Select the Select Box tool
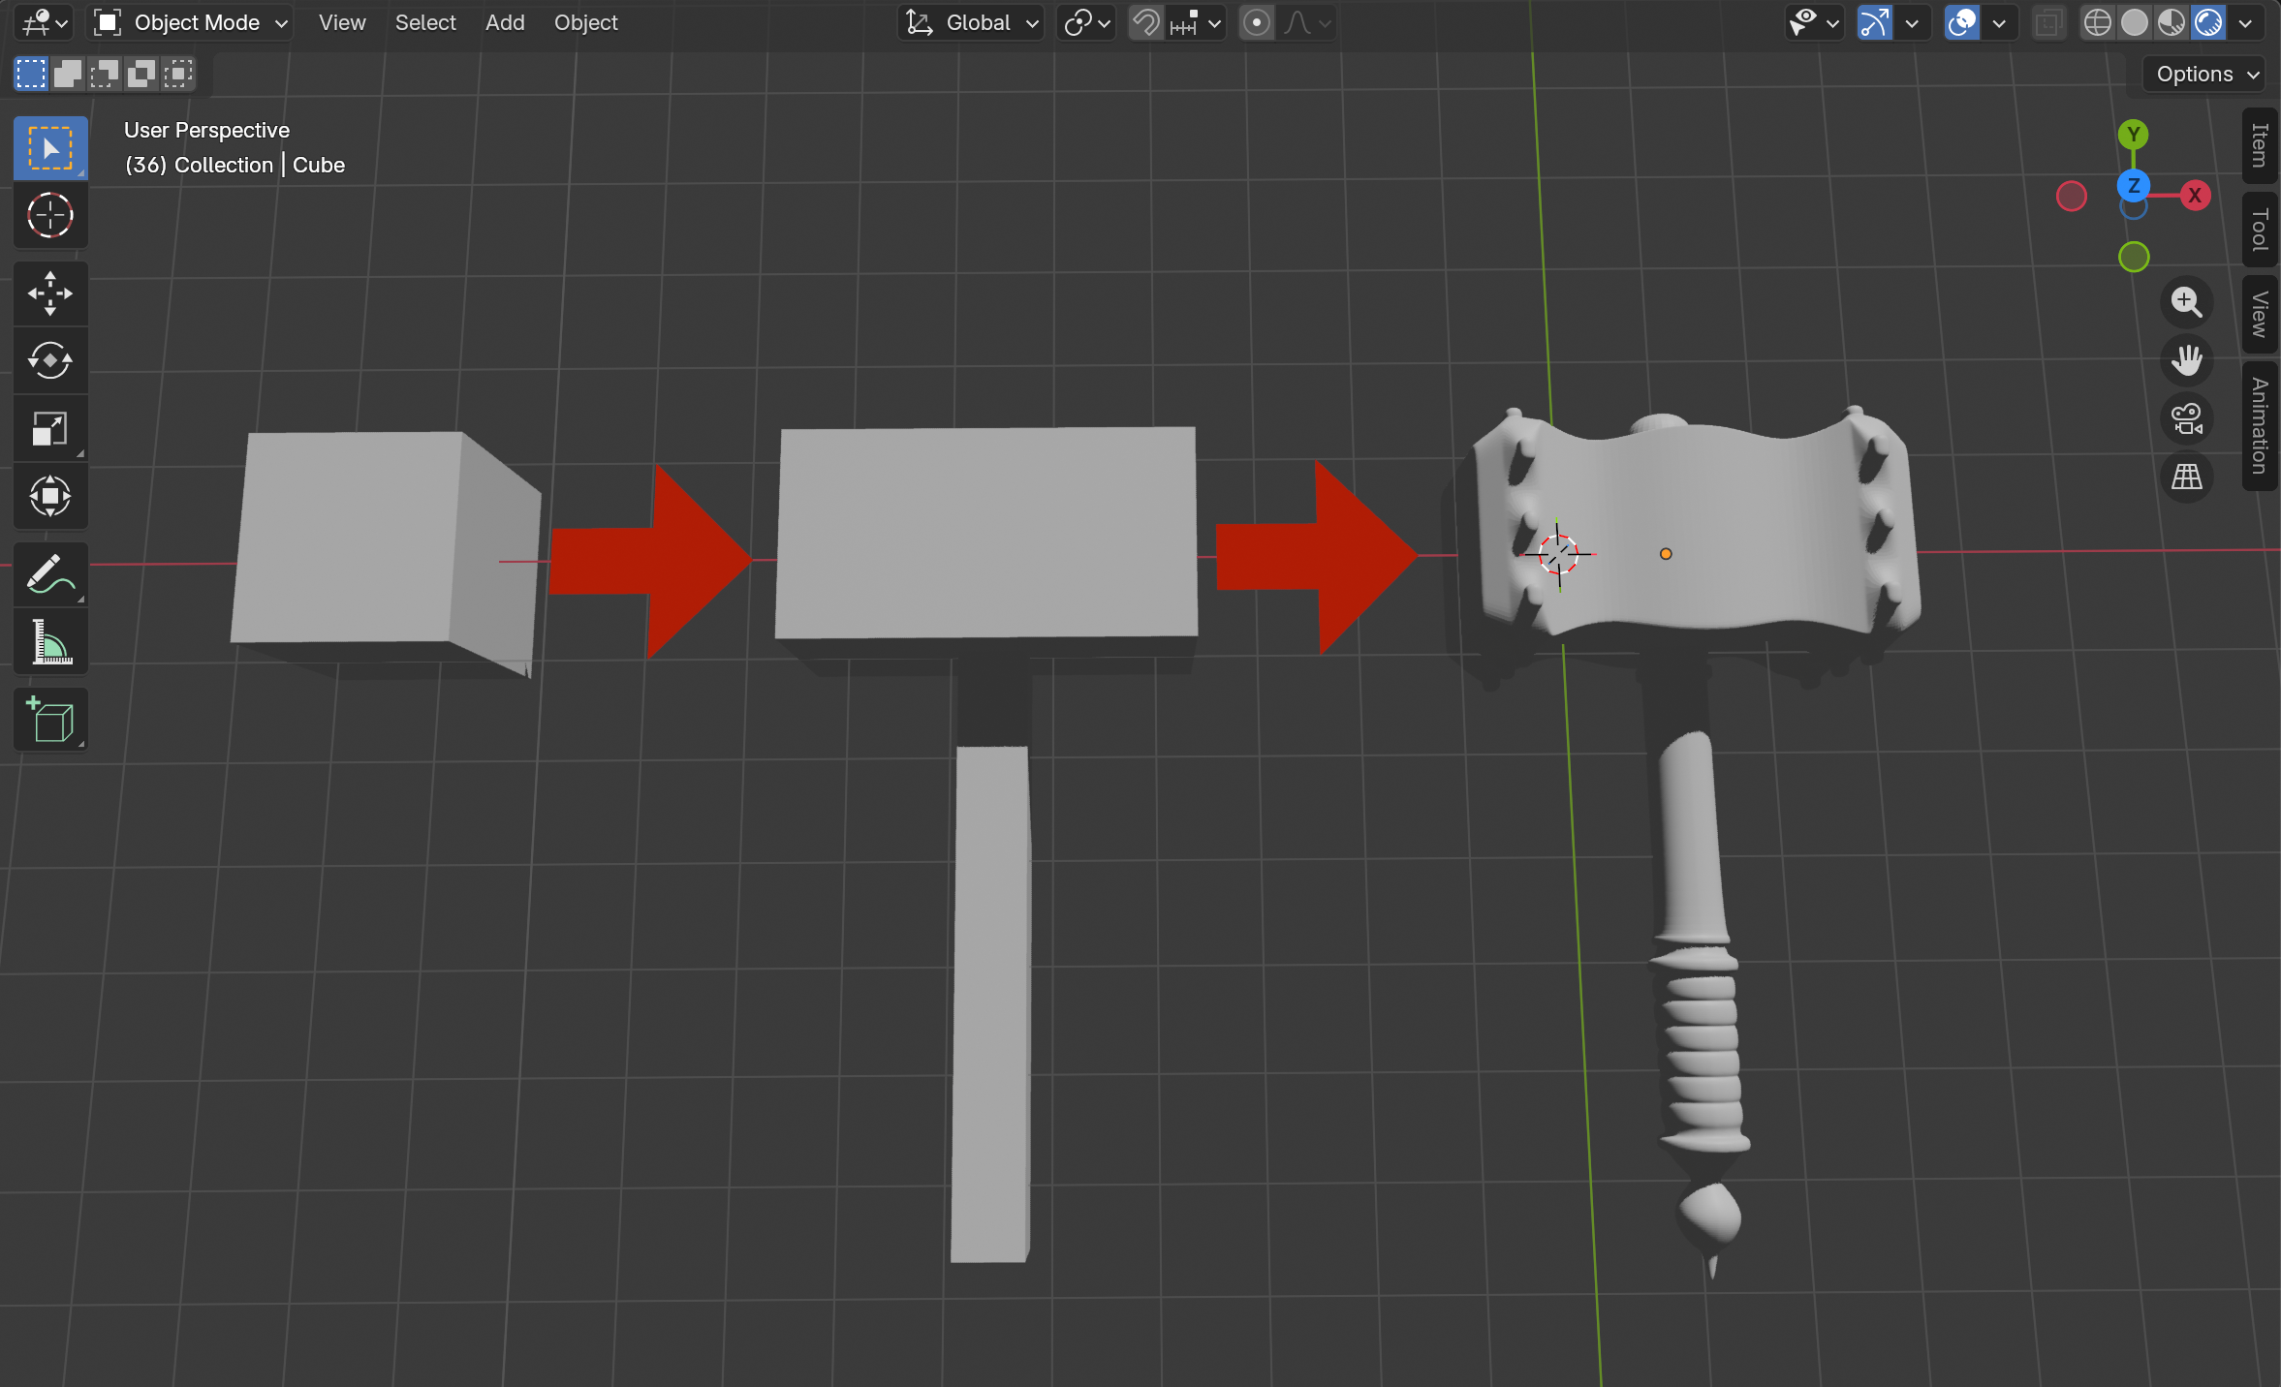 point(50,148)
